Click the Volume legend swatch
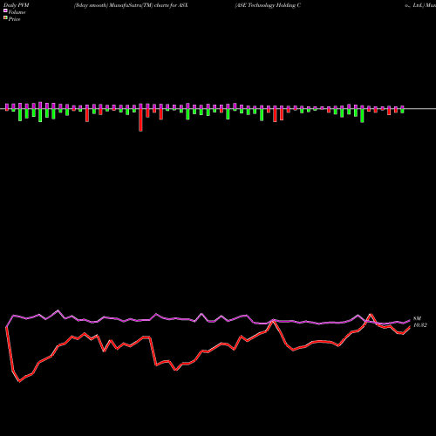 (5, 11)
